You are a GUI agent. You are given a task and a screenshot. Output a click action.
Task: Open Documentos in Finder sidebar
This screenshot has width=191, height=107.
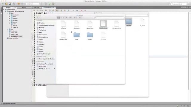(43, 35)
